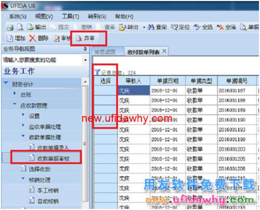Open the 系统(S) menu
This screenshot has height=210, width=260.
[x=18, y=17]
